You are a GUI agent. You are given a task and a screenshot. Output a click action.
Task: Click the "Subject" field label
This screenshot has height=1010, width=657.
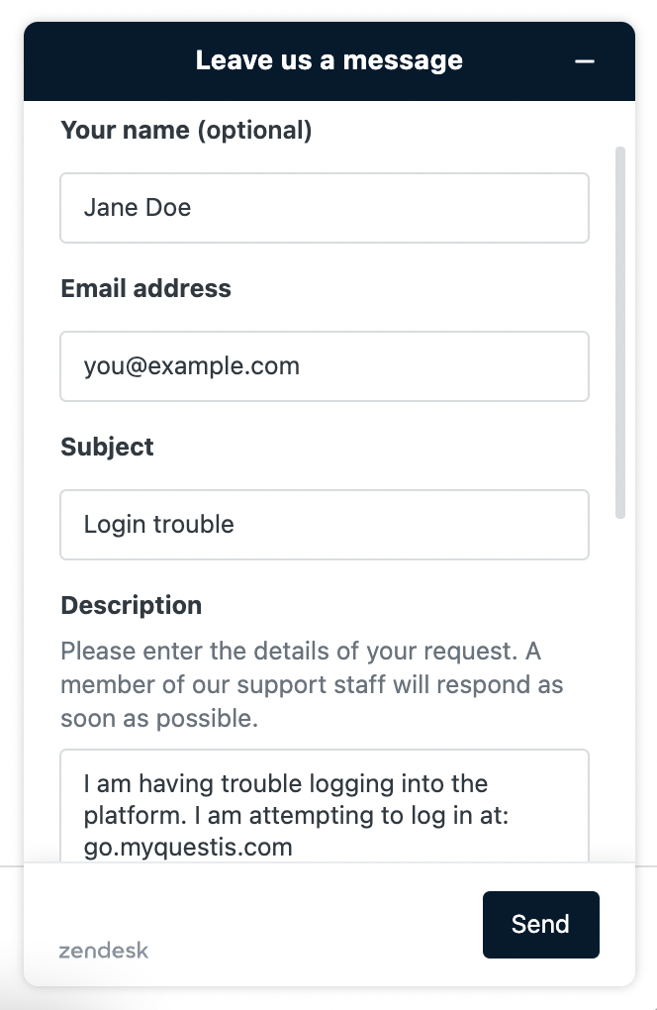tap(107, 447)
